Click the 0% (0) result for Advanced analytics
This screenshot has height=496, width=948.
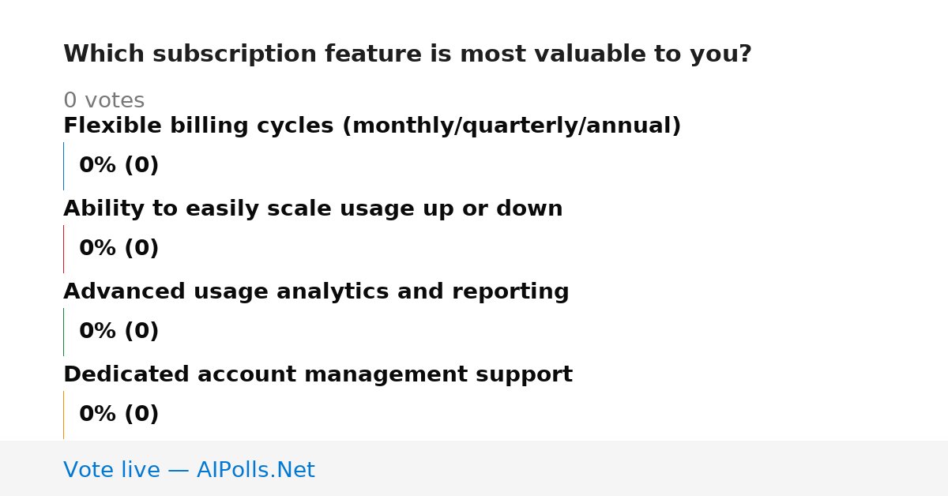click(118, 332)
